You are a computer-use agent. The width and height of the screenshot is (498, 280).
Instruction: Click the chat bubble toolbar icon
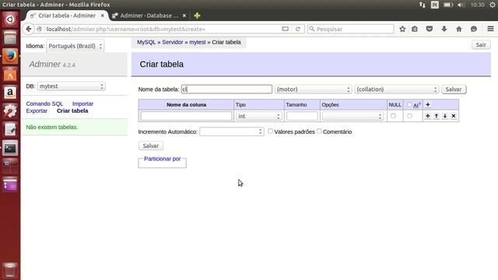pyautogui.click(x=474, y=29)
